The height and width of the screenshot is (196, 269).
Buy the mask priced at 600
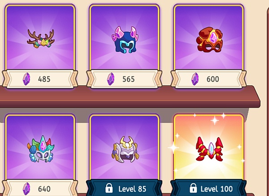click(x=208, y=79)
